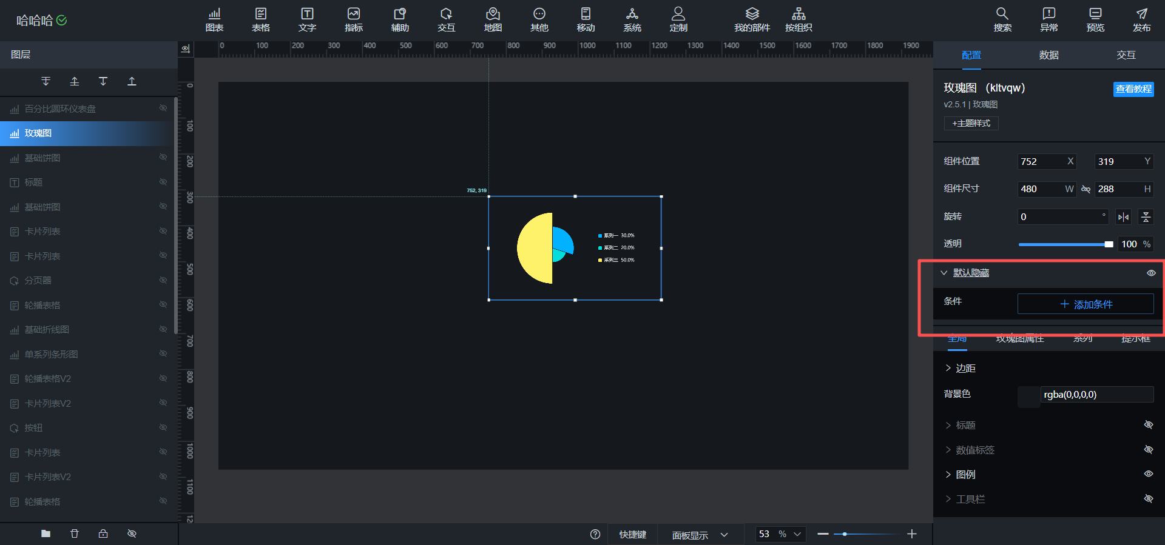Collapse the 默认隐藏 section

click(x=944, y=273)
